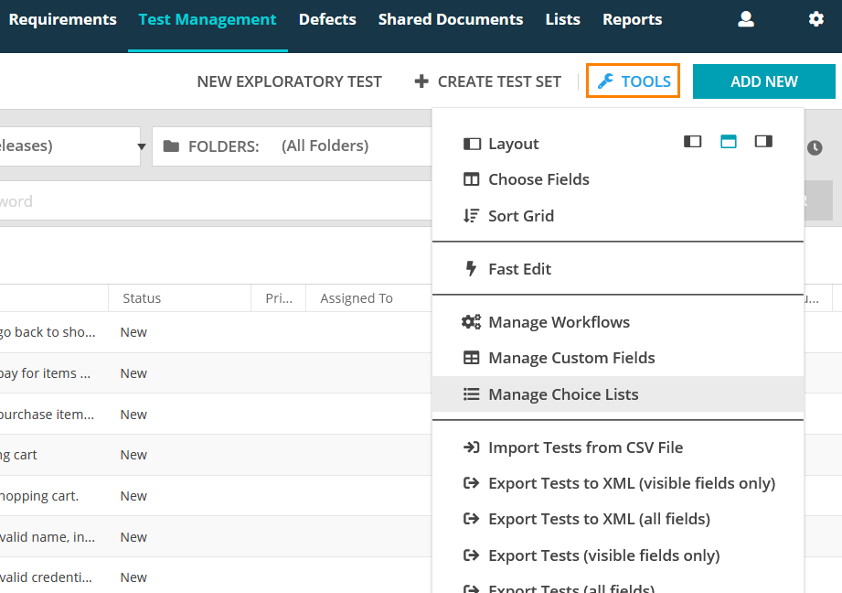Image resolution: width=842 pixels, height=593 pixels.
Task: Select Fast Edit from Tools menu
Action: (x=519, y=269)
